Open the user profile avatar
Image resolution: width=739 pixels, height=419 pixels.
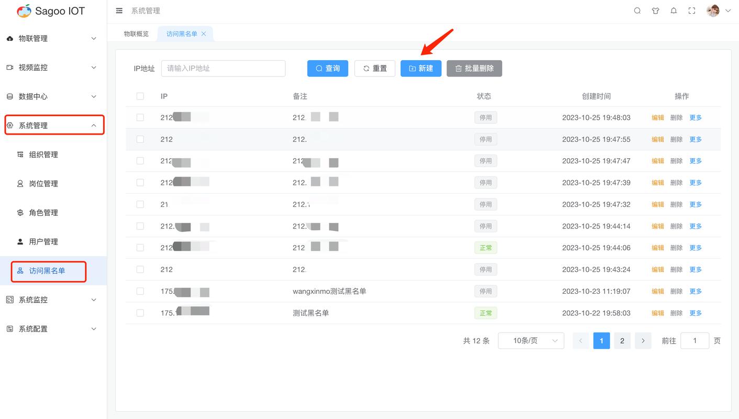[x=713, y=10]
